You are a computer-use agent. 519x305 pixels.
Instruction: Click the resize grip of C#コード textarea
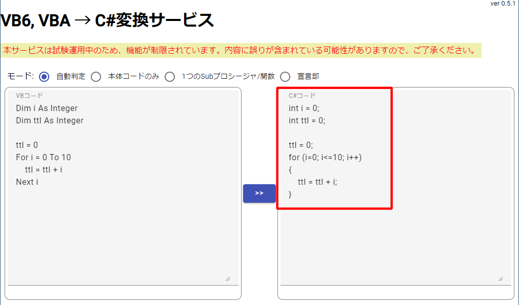click(x=501, y=279)
